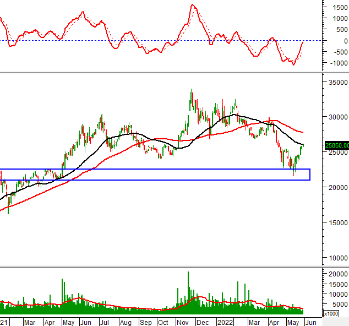Click the 35000 price axis label

pos(336,82)
